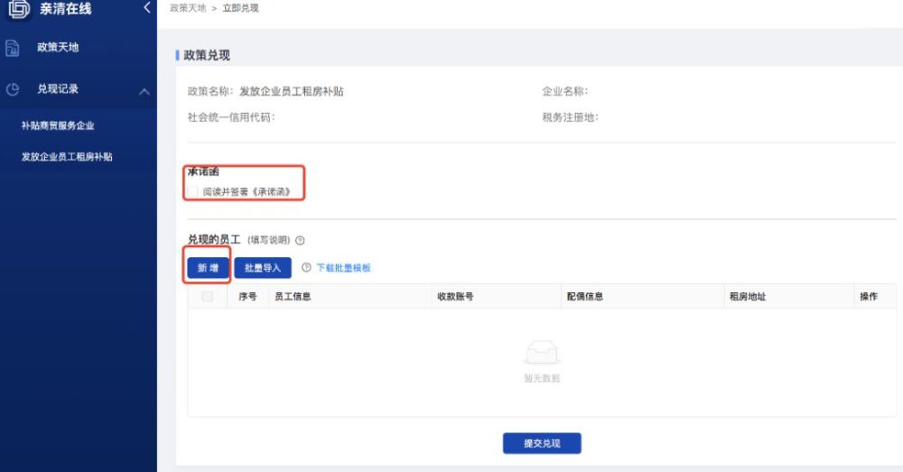Open the 政策天地 menu item
This screenshot has width=903, height=472.
(x=58, y=48)
